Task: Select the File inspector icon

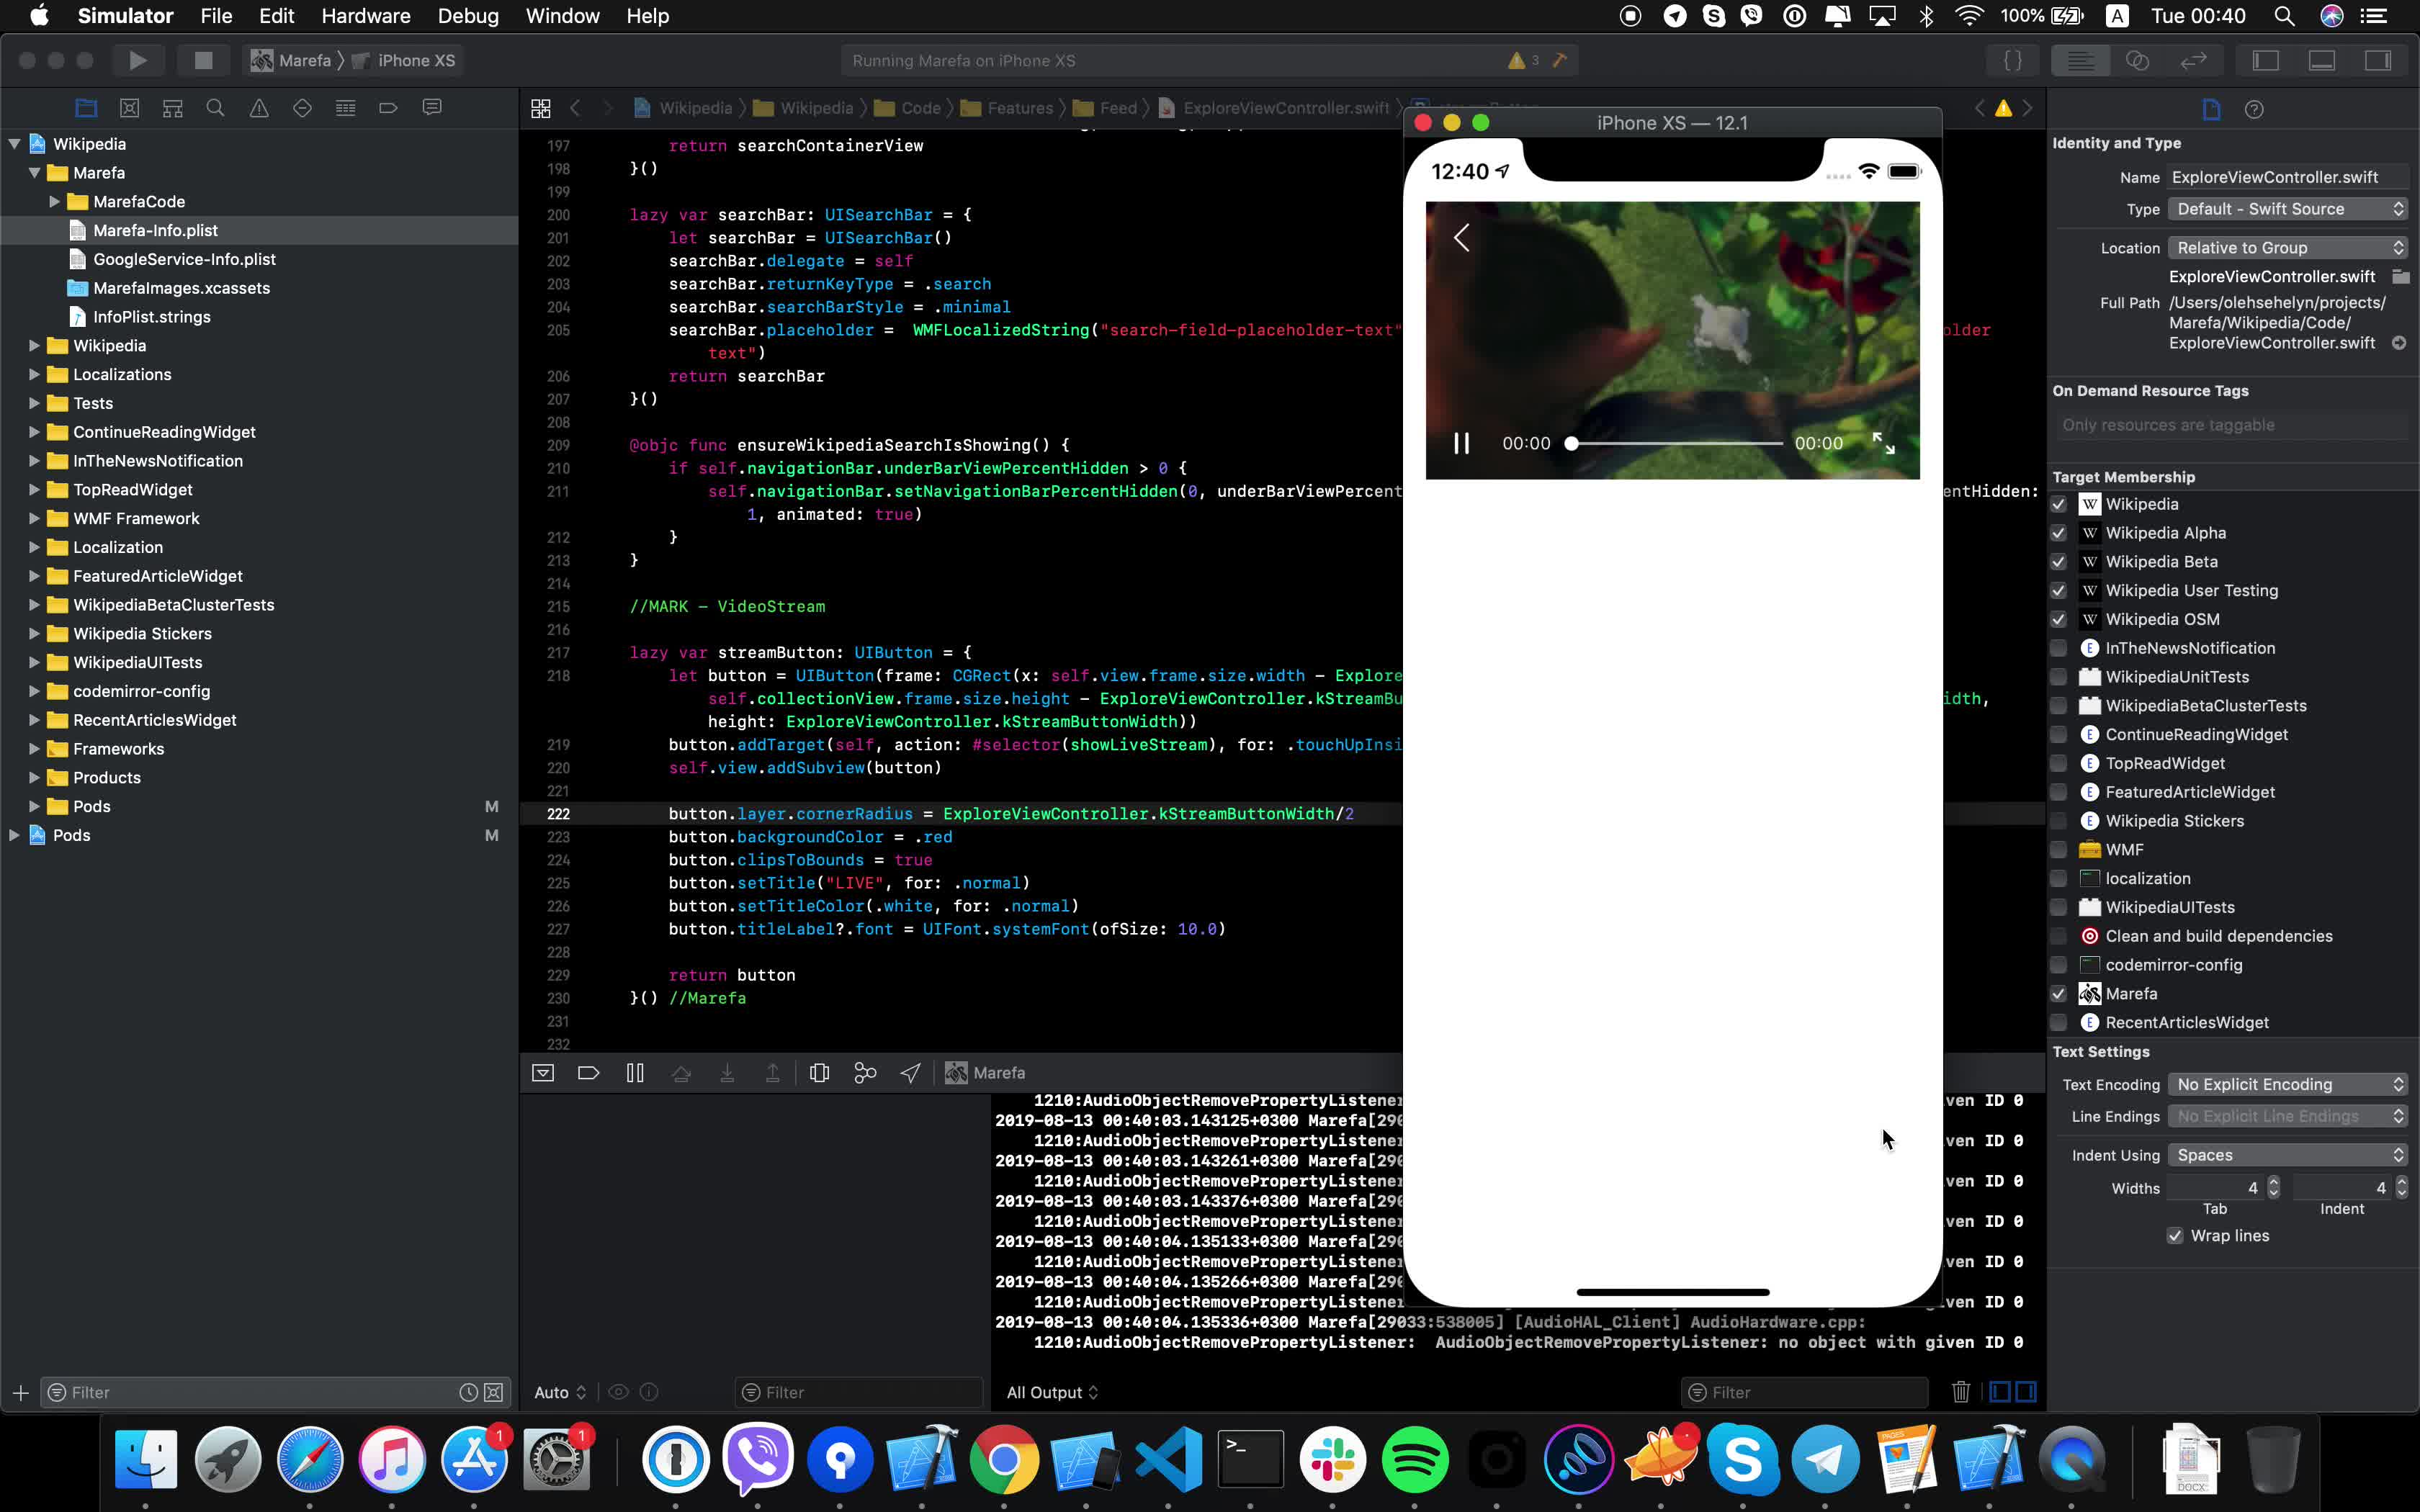Action: pos(2211,109)
